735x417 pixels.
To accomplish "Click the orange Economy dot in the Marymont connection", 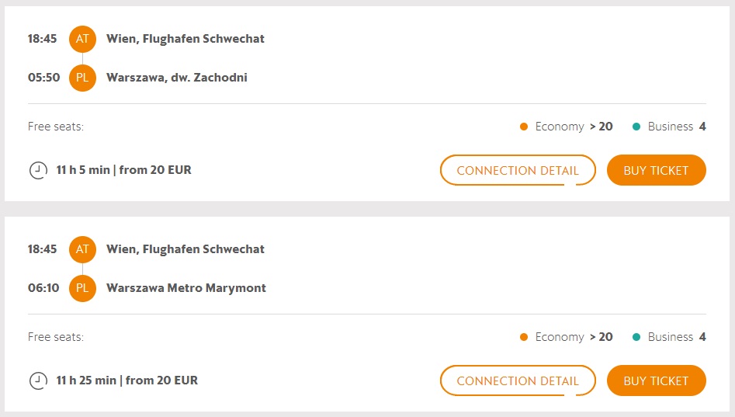I will pyautogui.click(x=524, y=337).
